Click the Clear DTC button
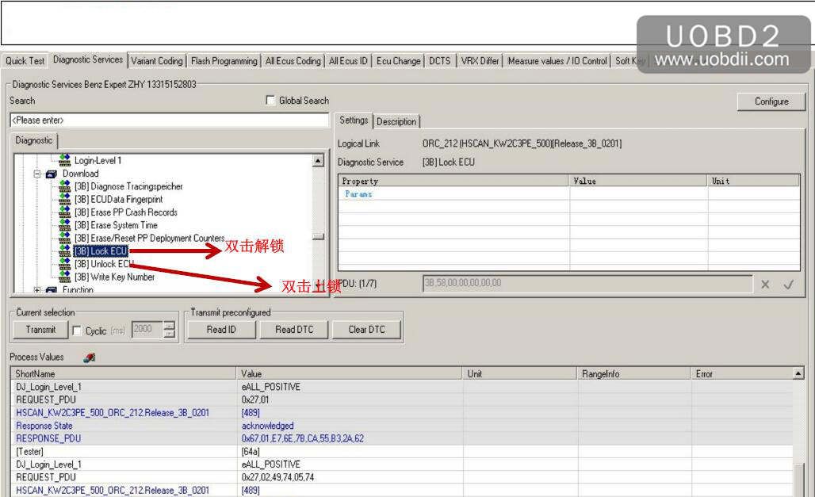 367,330
